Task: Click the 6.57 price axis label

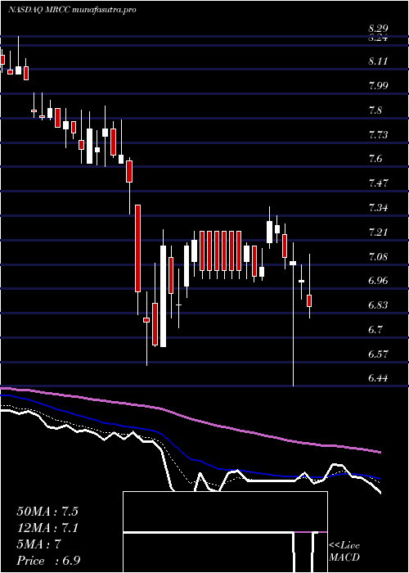Action: pyautogui.click(x=378, y=354)
